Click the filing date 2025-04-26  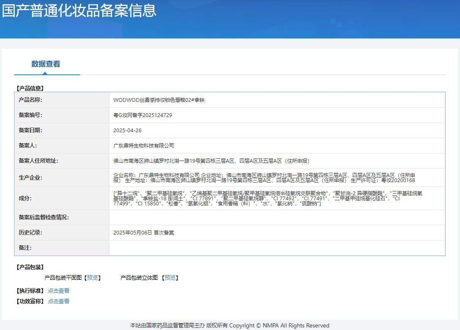pyautogui.click(x=128, y=131)
